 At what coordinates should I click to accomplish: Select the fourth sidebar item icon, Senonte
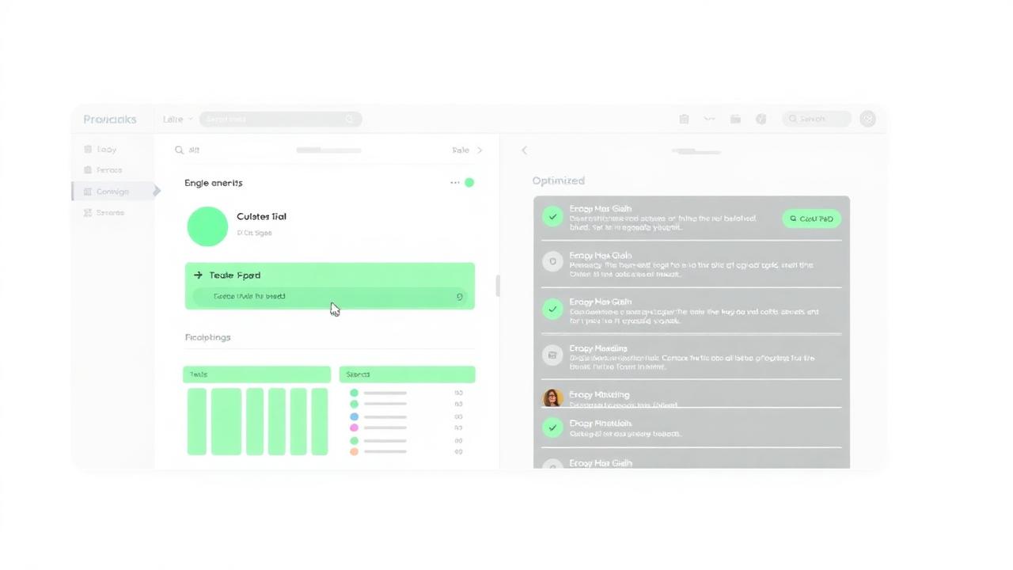88,212
